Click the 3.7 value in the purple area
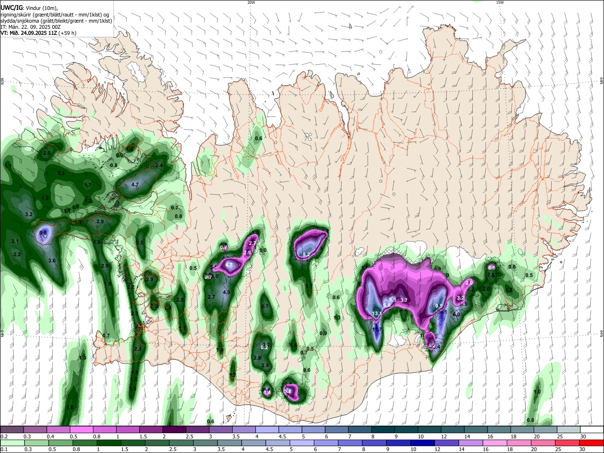Image resolution: width=604 pixels, height=453 pixels. point(404,300)
